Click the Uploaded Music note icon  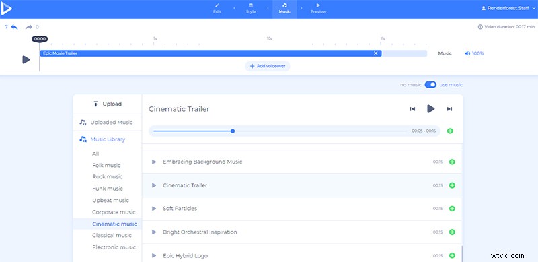(x=83, y=123)
